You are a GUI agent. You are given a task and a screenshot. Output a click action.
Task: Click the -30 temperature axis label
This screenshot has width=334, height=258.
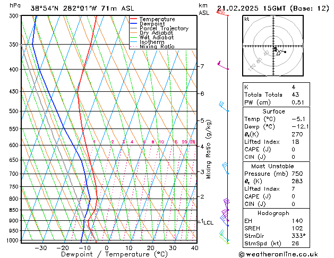[x=41, y=248]
